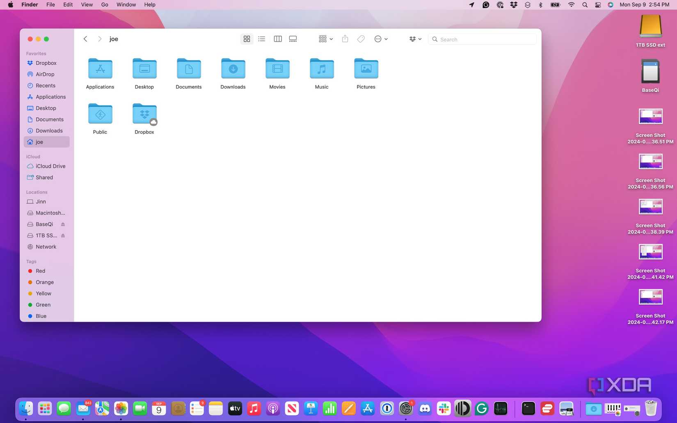677x423 pixels.
Task: Open the Group By dropdown in toolbar
Action: click(326, 39)
